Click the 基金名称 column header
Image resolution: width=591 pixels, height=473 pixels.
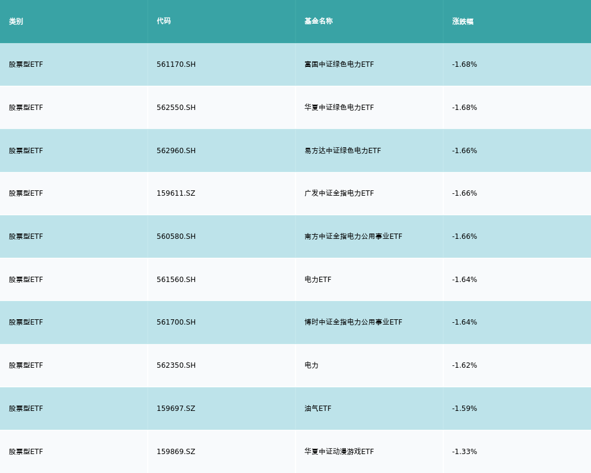[319, 21]
